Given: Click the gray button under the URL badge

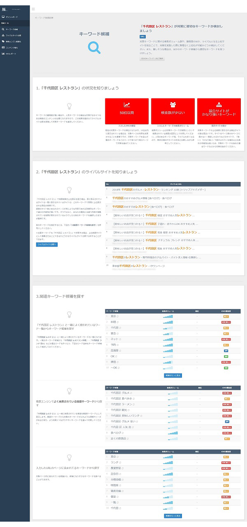Looking at the screenshot, I should [x=152, y=59].
